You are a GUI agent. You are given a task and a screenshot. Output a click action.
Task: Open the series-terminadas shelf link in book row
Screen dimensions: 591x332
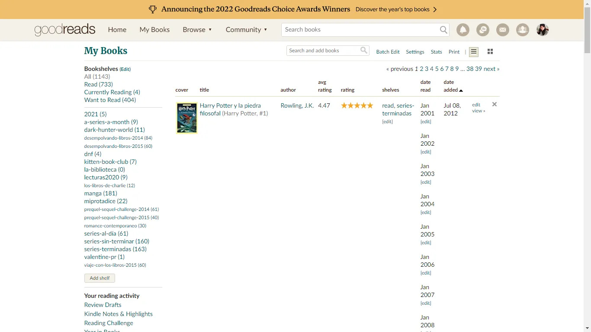pos(398,109)
